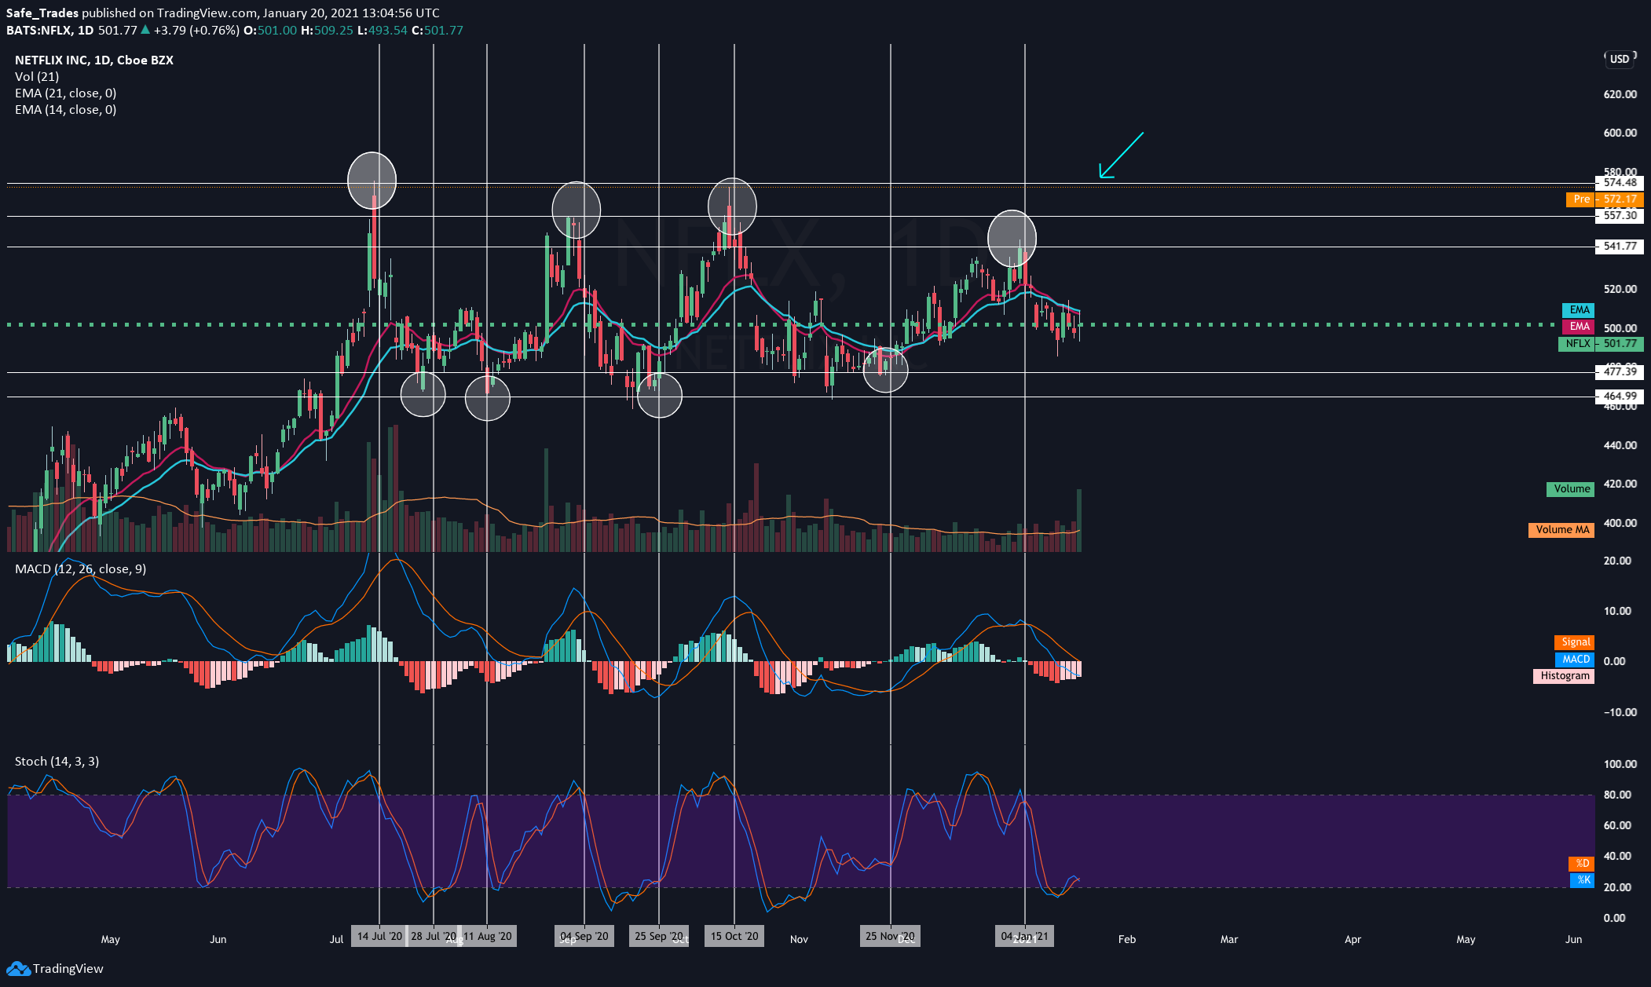Click the orange Signal scale tag
This screenshot has height=987, width=1651.
[x=1574, y=642]
